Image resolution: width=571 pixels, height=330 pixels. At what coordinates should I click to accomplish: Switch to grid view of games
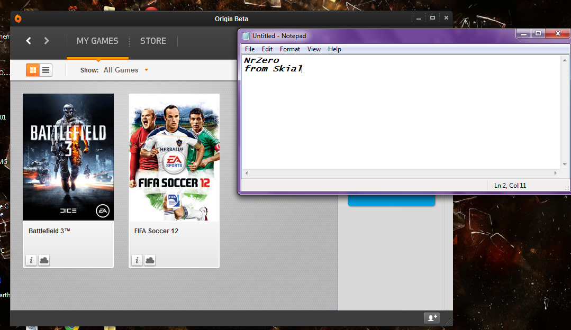tap(33, 70)
